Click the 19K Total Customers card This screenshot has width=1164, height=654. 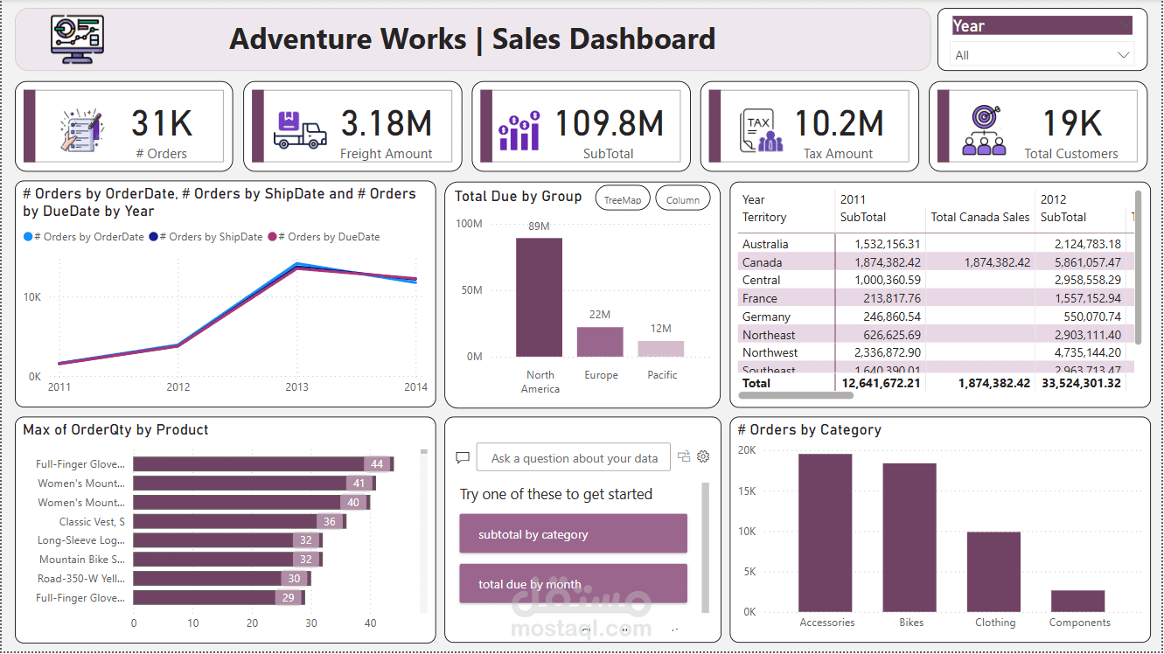[1038, 127]
